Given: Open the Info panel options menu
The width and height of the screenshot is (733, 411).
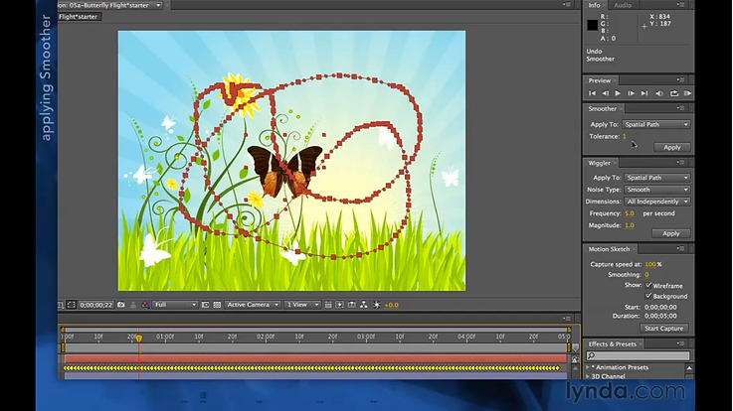Looking at the screenshot, I should pos(680,5).
